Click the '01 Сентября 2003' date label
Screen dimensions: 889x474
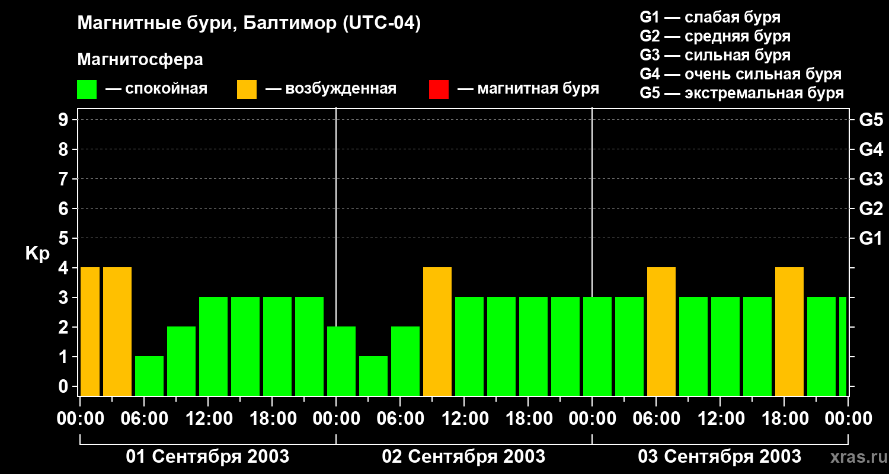[x=207, y=457]
